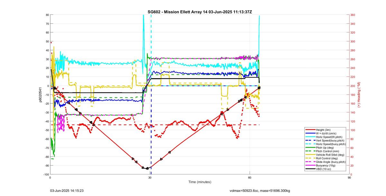This screenshot has width=386, height=196.
Task: Click the '220' tick on the heading axis
Action: [353, 77]
